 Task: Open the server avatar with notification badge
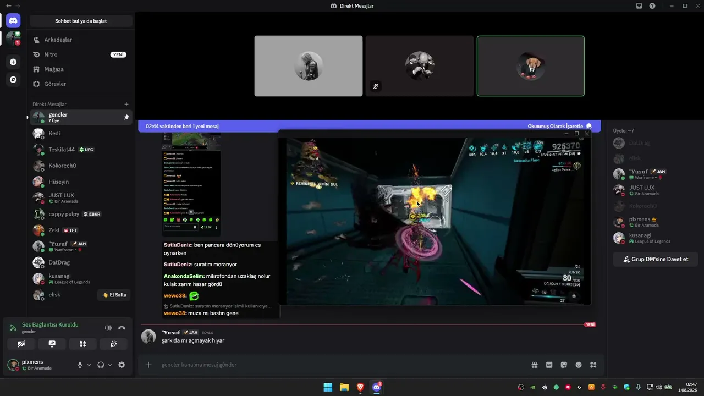13,38
